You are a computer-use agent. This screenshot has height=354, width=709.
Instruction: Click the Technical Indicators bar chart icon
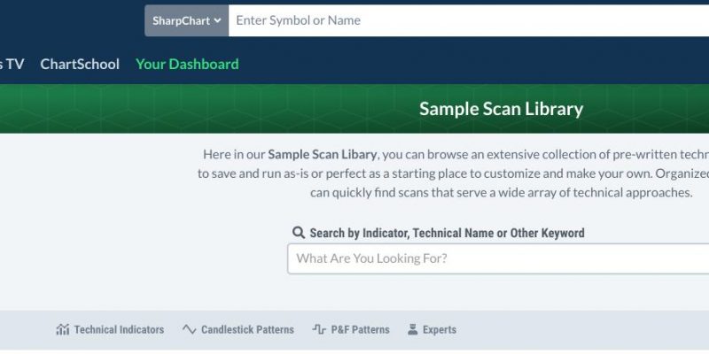point(63,329)
